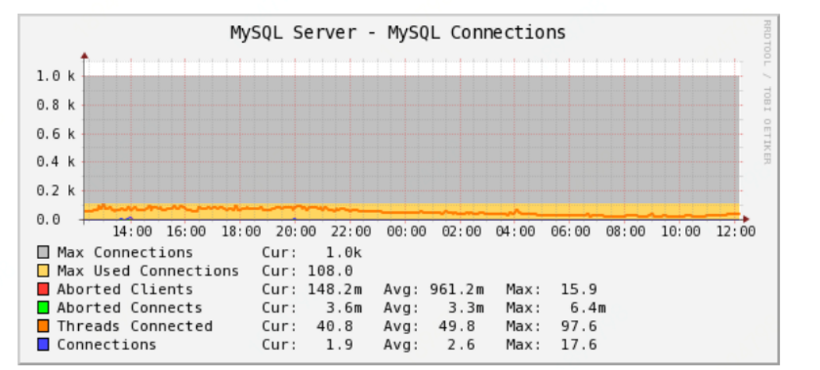The width and height of the screenshot is (820, 370).
Task: Click the 12:00 x-axis time label
Action: pyautogui.click(x=736, y=231)
